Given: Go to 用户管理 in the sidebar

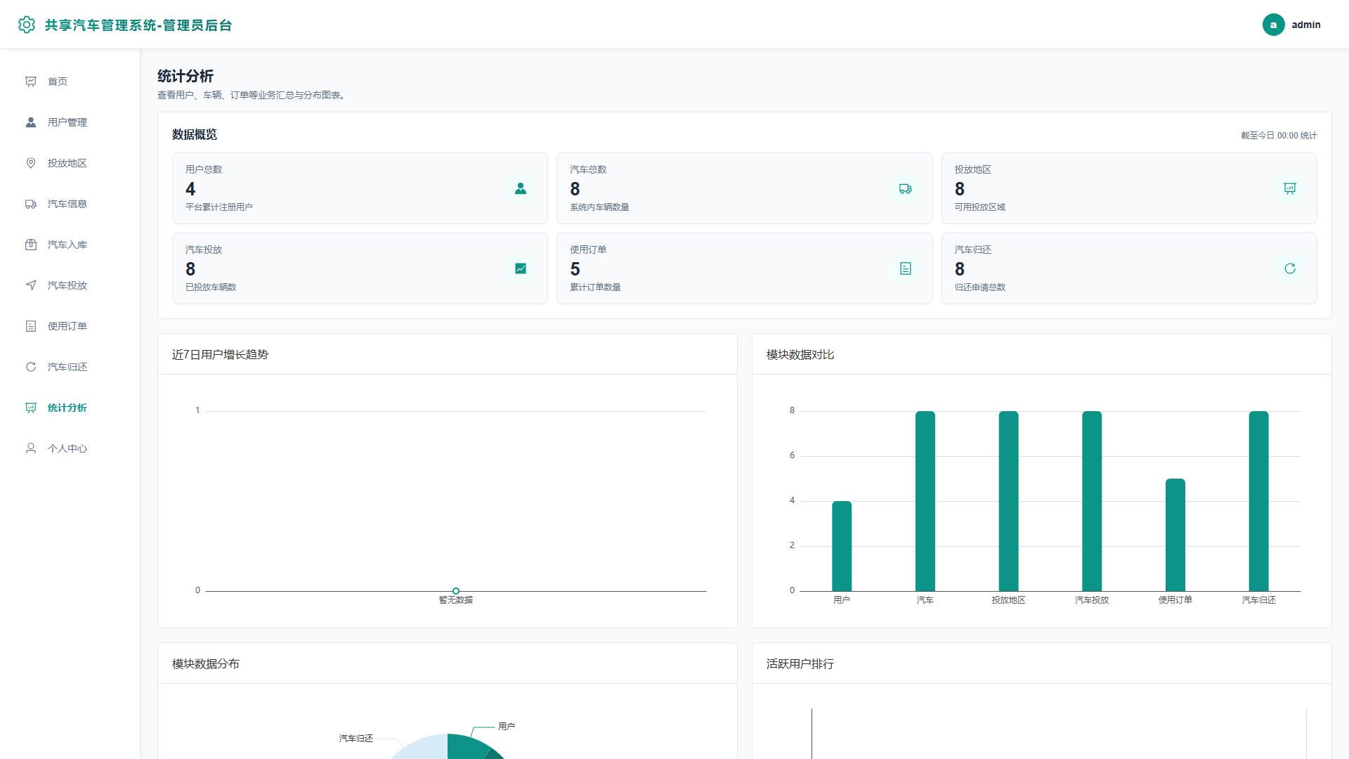Looking at the screenshot, I should [70, 122].
